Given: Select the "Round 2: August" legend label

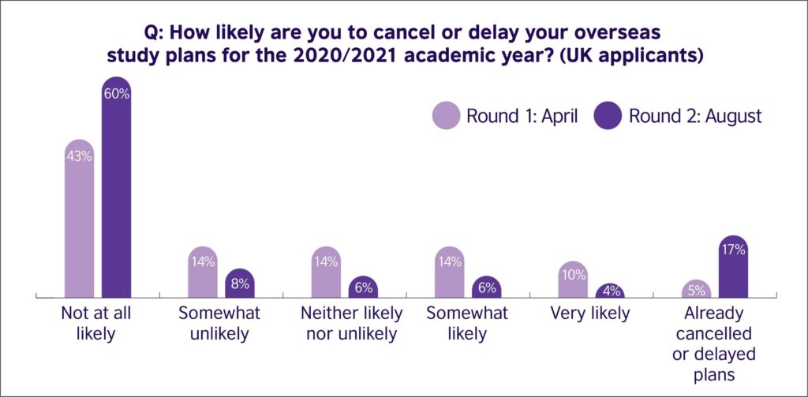Looking at the screenshot, I should [x=695, y=116].
